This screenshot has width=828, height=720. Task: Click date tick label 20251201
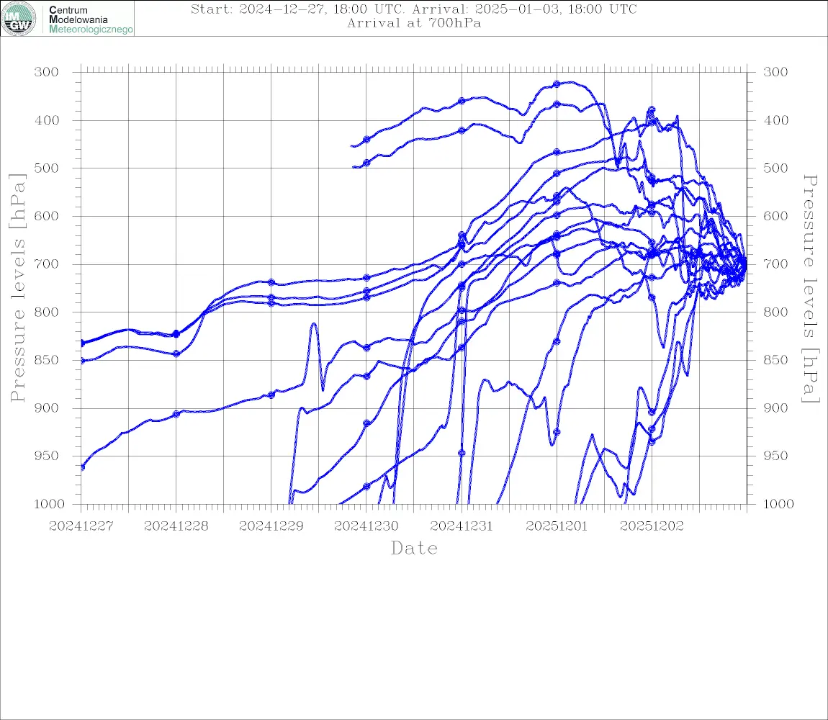[557, 526]
